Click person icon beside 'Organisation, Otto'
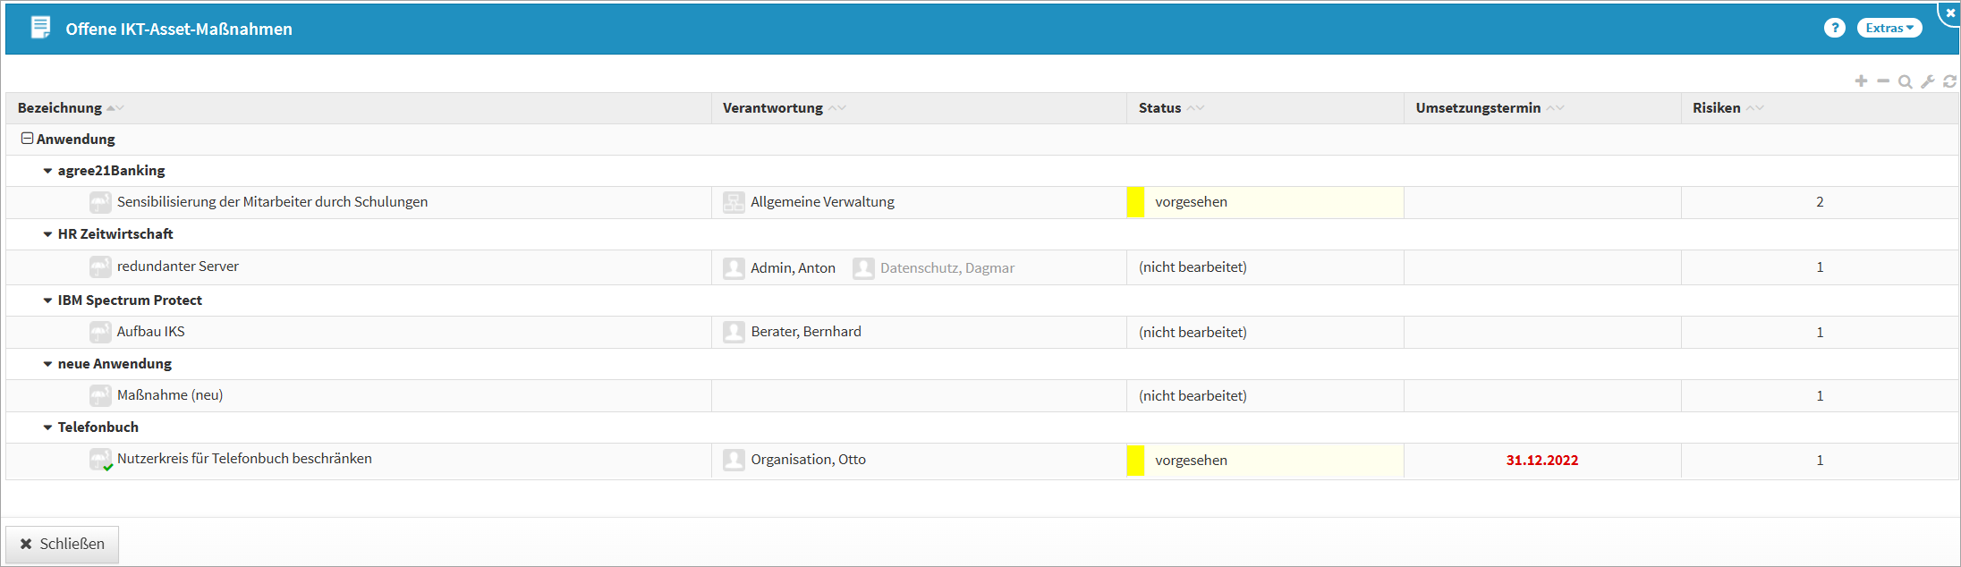The image size is (1961, 567). click(734, 460)
